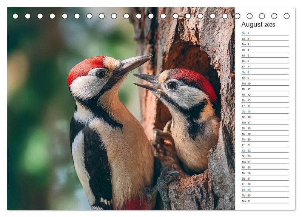Select the Sa 1 date row
Image resolution: width=302 pixels, height=217 pixels.
coord(265,33)
